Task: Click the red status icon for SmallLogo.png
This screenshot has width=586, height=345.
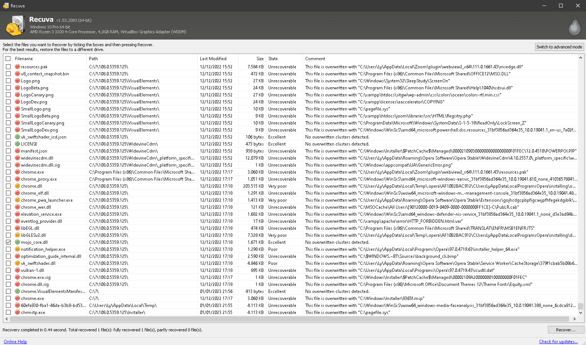Action: click(17, 109)
